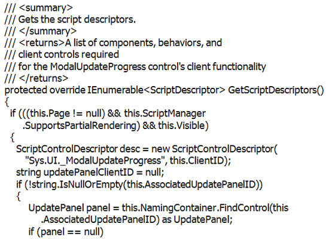Screen dimensions: 329x239
Task: Click the text 'Gets the script descriptors.'
Action: [x=77, y=19]
